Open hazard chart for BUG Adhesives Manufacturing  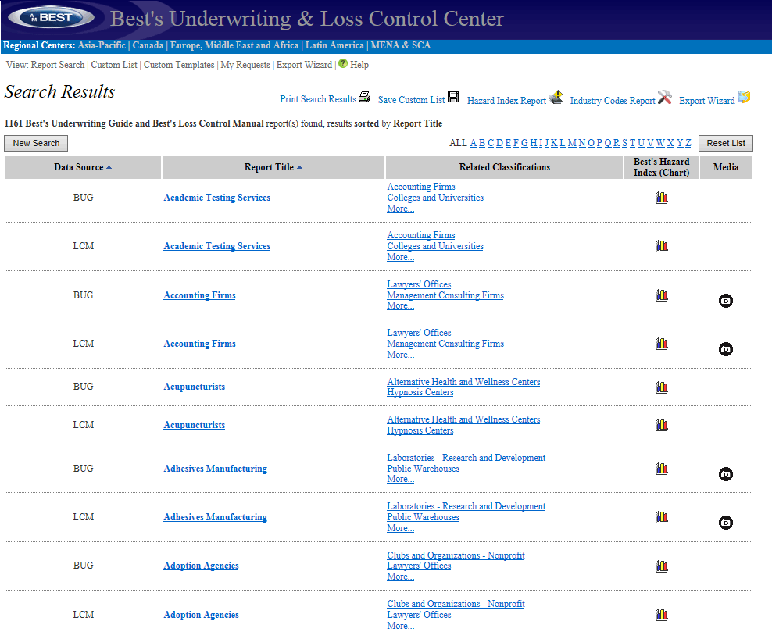click(x=662, y=469)
